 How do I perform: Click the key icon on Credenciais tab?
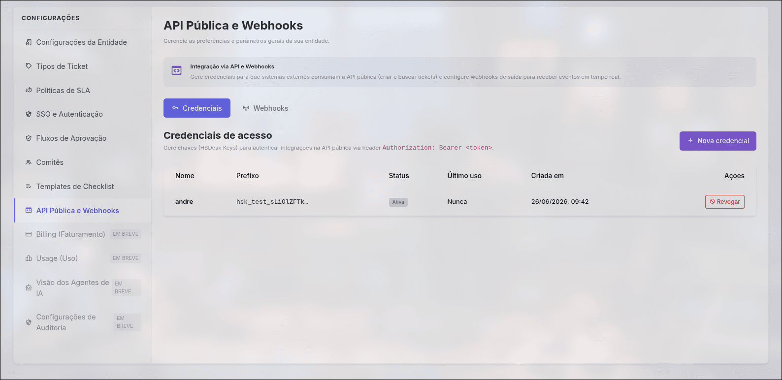coord(175,108)
